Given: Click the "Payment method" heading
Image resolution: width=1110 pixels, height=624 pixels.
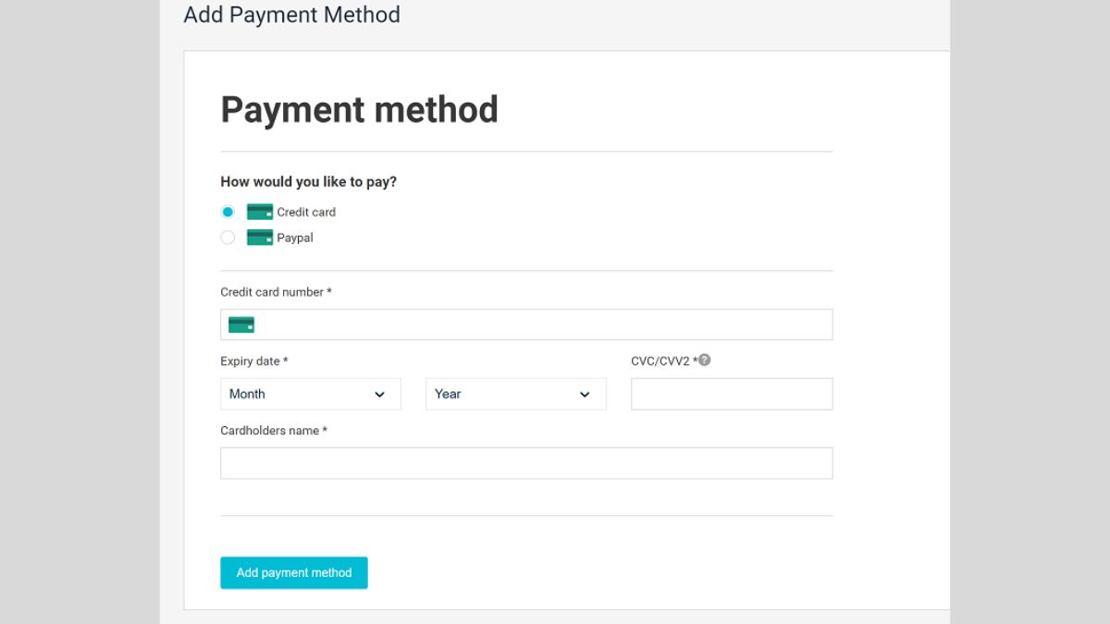Looking at the screenshot, I should 359,109.
